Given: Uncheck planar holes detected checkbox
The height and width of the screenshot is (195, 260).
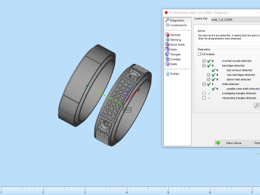Looking at the screenshot, I should pyautogui.click(x=209, y=80).
